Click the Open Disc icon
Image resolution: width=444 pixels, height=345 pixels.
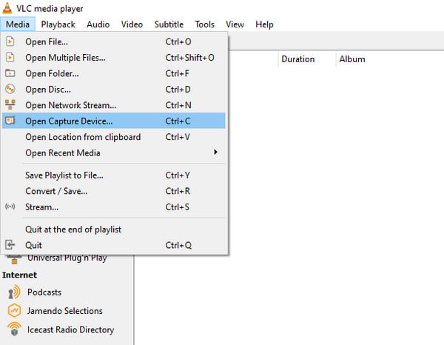[10, 89]
